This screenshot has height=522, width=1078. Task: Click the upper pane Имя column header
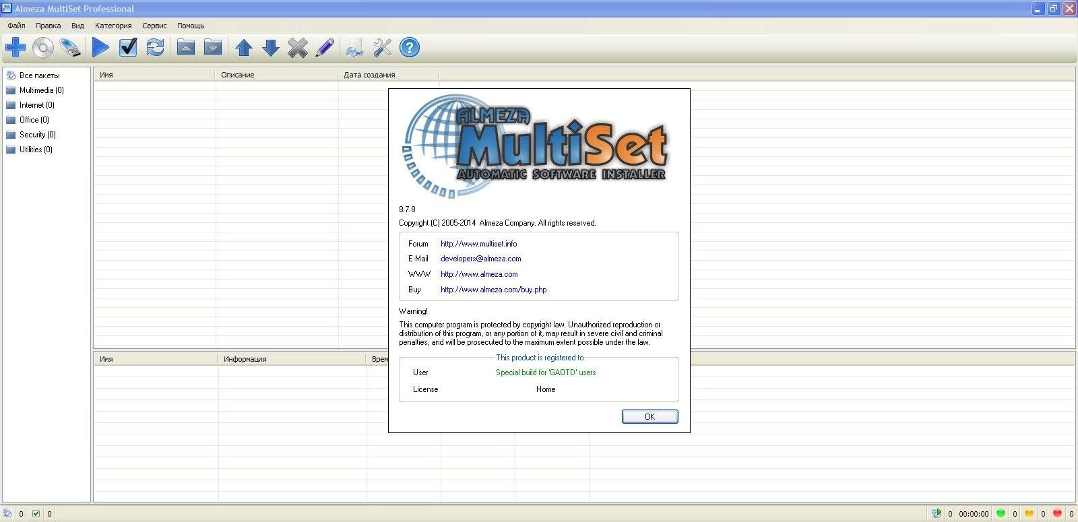point(154,75)
